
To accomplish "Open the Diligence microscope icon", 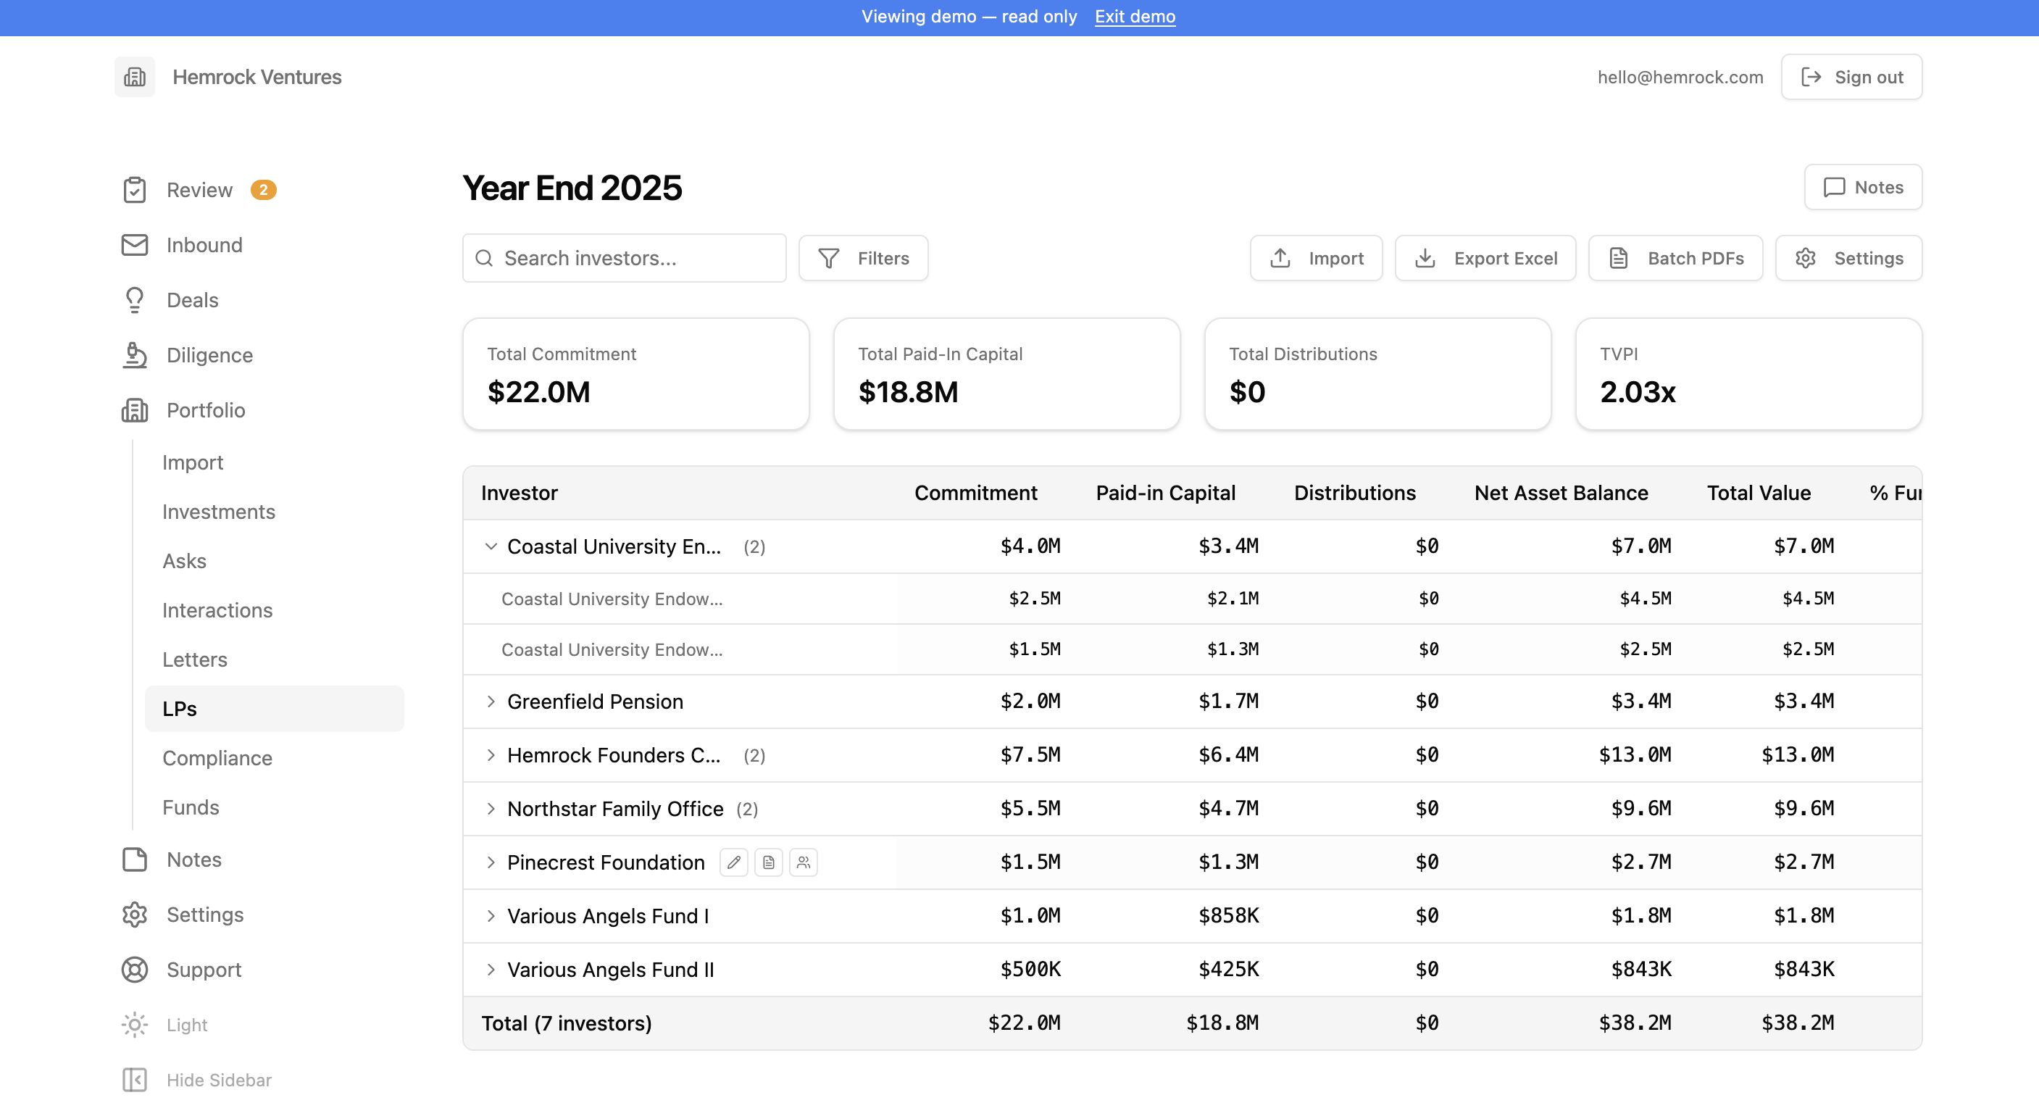I will pyautogui.click(x=135, y=354).
